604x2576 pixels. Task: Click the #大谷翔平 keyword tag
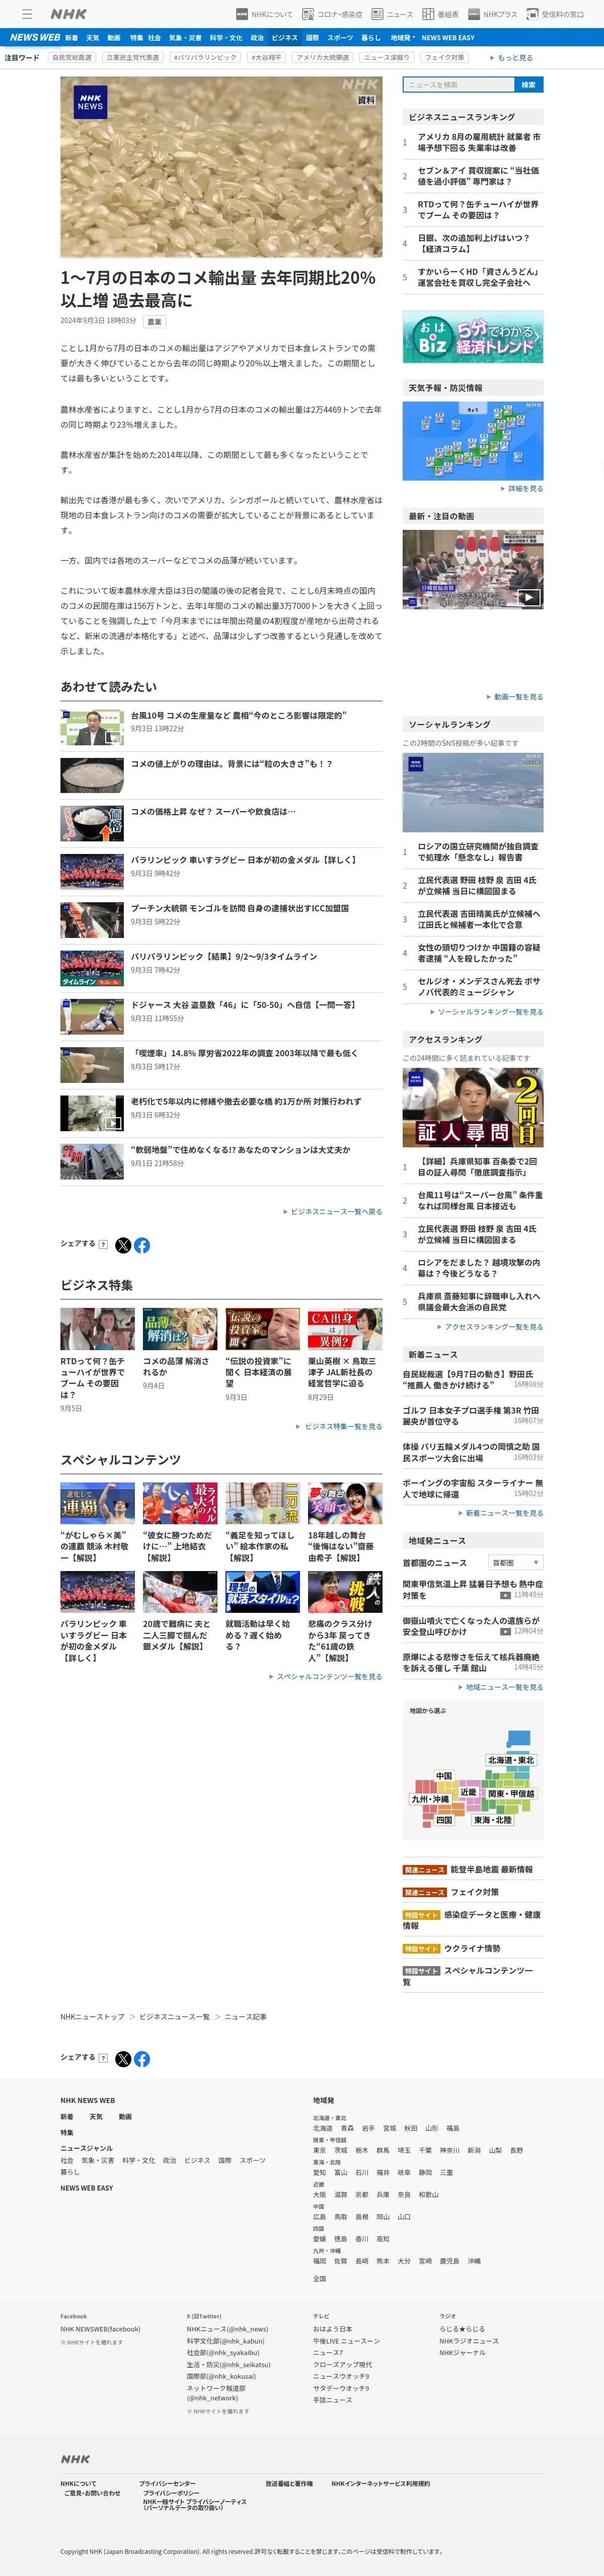[x=266, y=58]
